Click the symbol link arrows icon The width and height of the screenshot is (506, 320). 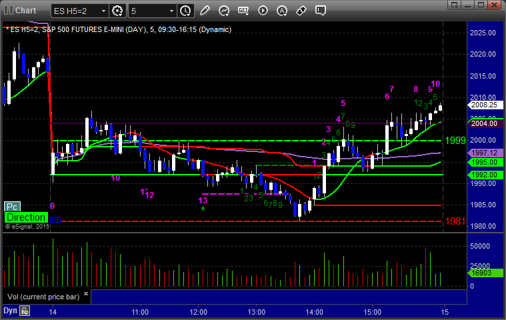[x=301, y=11]
